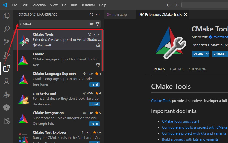Open the Extensions view icon

pos(6,68)
